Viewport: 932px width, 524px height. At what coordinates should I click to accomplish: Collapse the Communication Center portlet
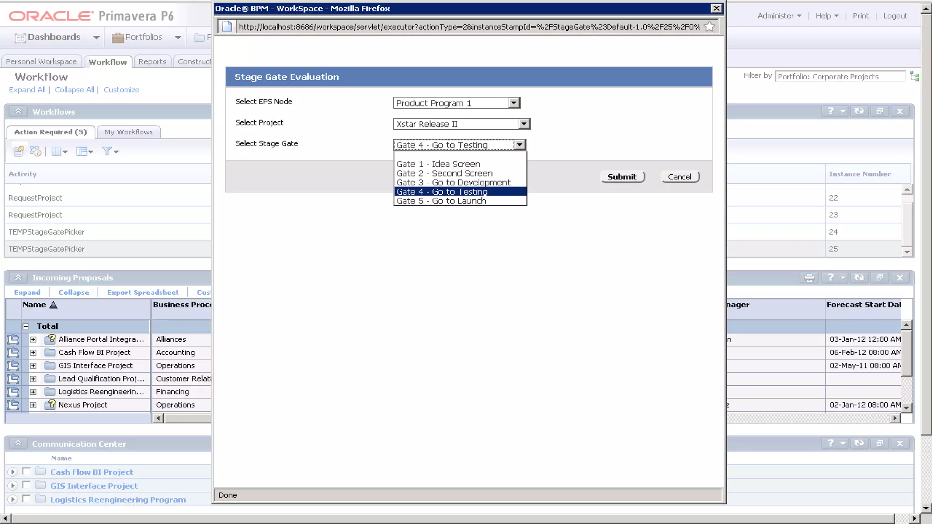point(18,443)
